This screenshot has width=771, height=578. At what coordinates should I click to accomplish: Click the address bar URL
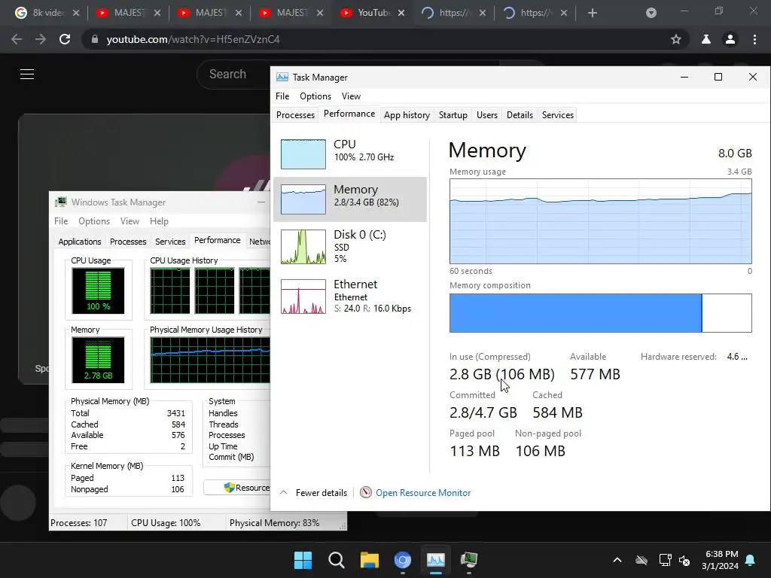click(193, 39)
